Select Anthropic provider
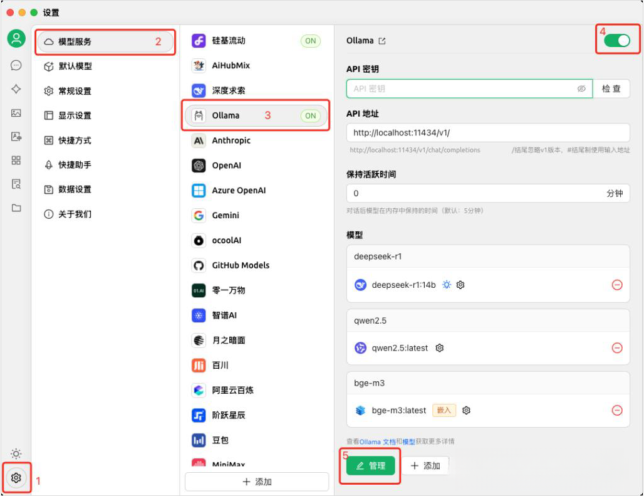 (256, 140)
